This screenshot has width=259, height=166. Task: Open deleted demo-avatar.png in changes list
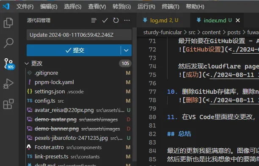[79, 120]
